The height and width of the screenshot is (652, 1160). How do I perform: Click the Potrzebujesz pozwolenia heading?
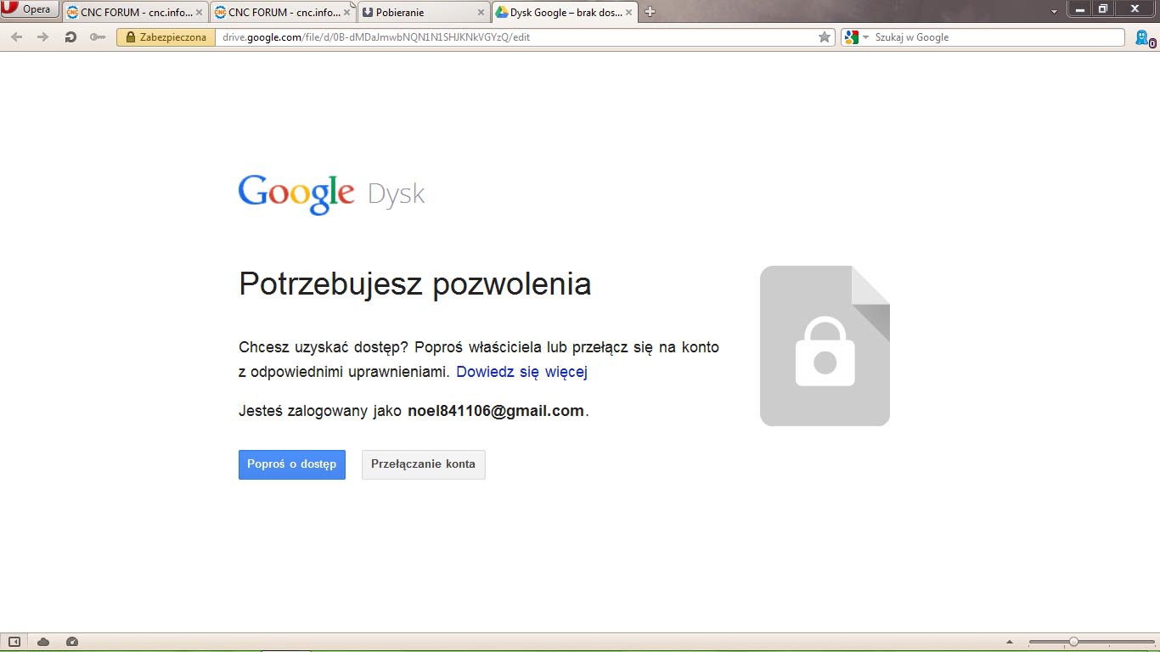[415, 284]
